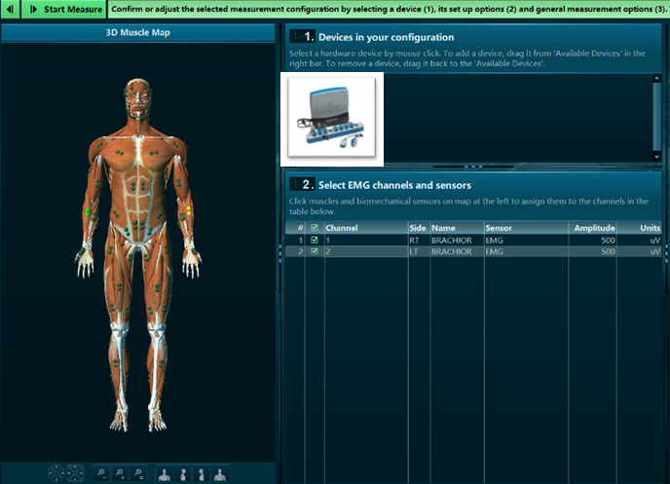Click the back arrow button beside Start Measure
Screen dimensions: 670x484
coord(10,9)
